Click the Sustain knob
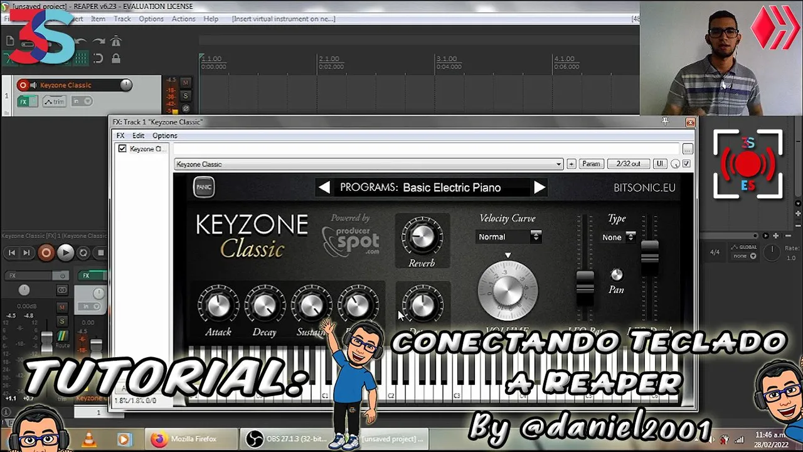The width and height of the screenshot is (803, 452). click(311, 305)
